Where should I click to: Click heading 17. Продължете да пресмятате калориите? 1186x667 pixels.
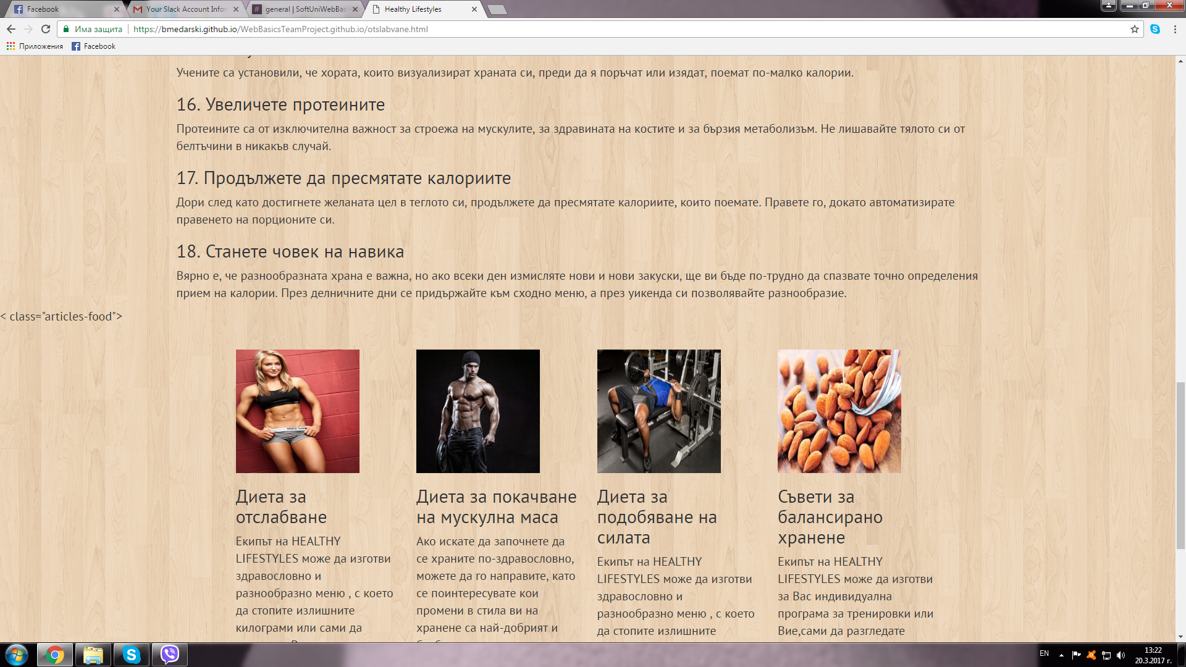point(343,178)
